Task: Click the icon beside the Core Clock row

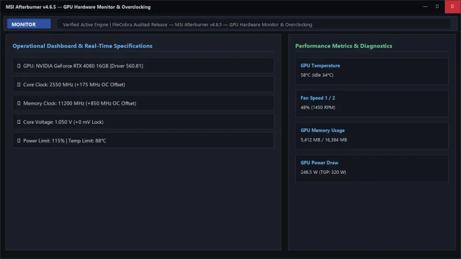Action: tap(19, 85)
